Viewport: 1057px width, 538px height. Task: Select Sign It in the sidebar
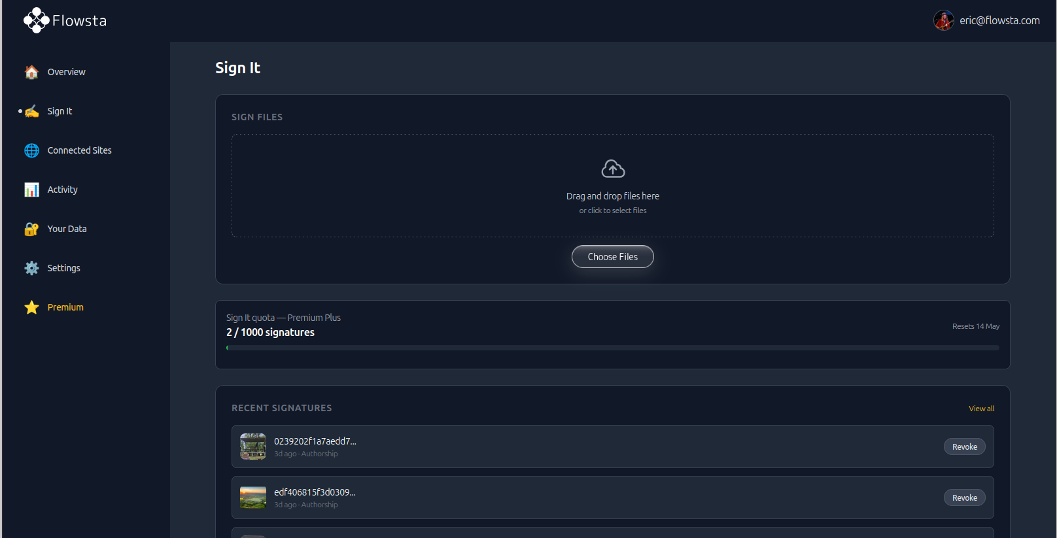click(60, 111)
